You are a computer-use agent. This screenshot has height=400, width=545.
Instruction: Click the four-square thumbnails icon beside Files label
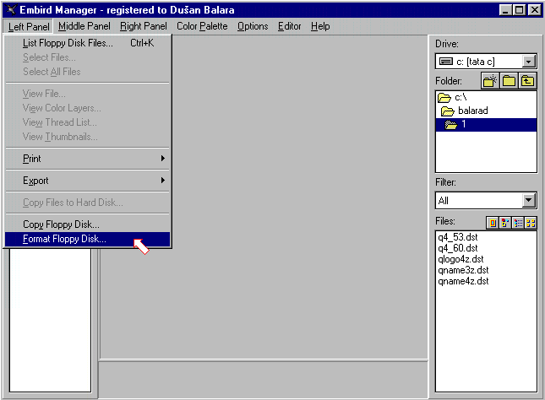tap(531, 223)
